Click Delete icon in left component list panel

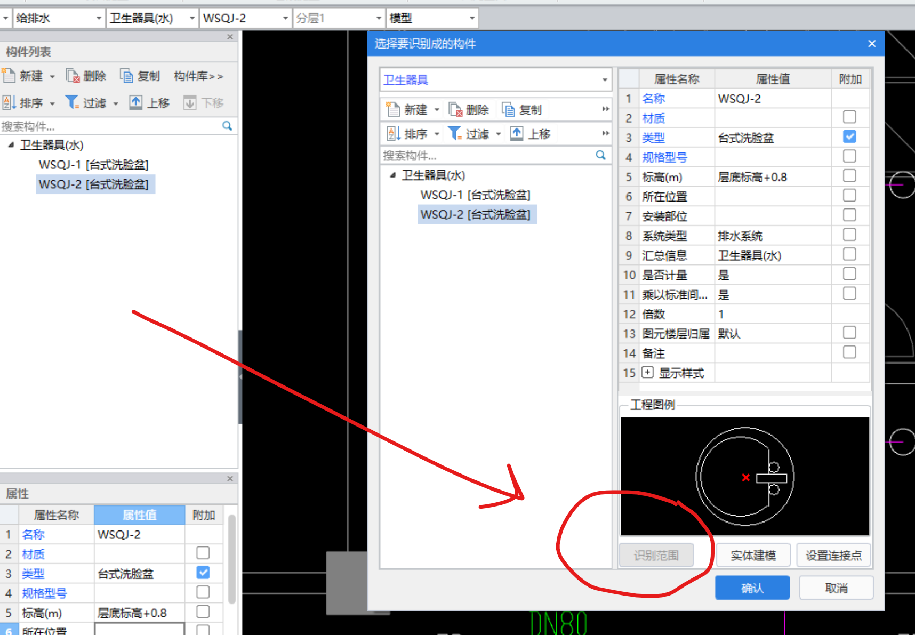click(x=73, y=76)
